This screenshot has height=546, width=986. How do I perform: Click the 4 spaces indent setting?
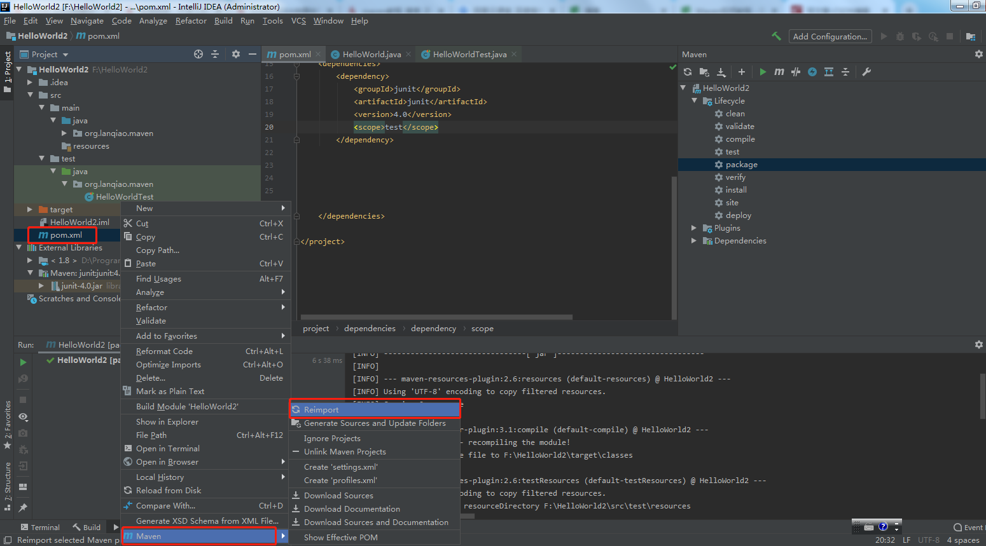[x=963, y=540]
